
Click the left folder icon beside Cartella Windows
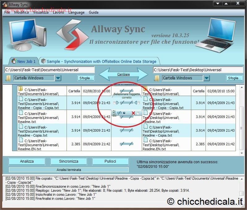(8, 78)
